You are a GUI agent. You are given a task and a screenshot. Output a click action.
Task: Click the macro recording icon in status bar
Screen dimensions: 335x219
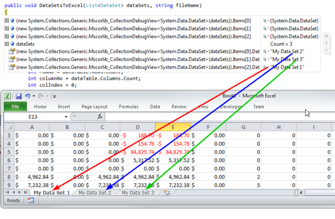coord(31,200)
